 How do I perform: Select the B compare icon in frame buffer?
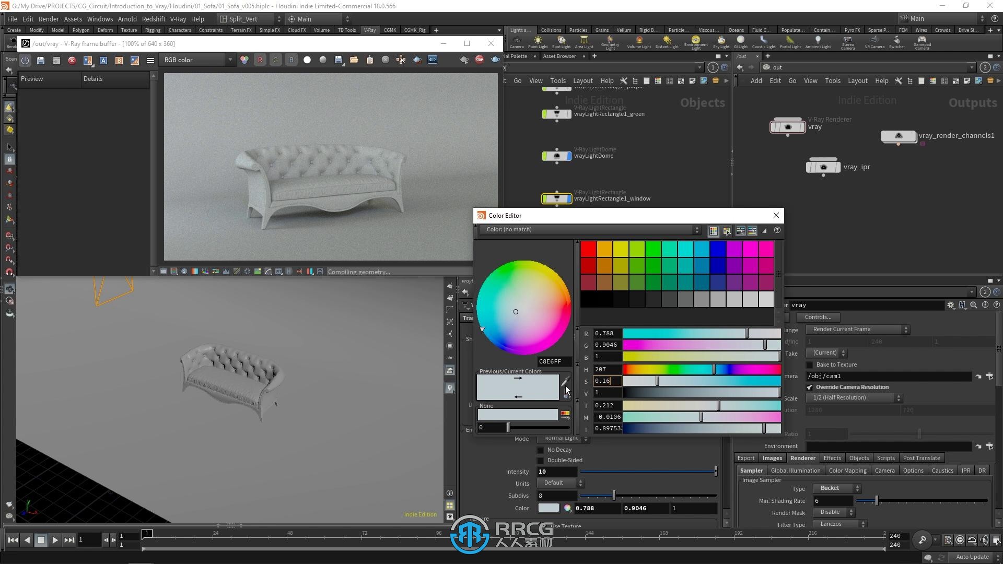point(119,60)
